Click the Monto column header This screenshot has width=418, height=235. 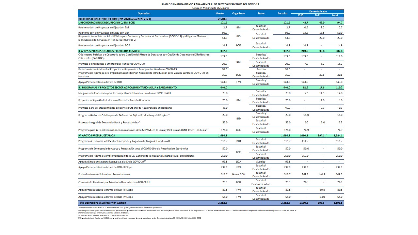coord(220,13)
